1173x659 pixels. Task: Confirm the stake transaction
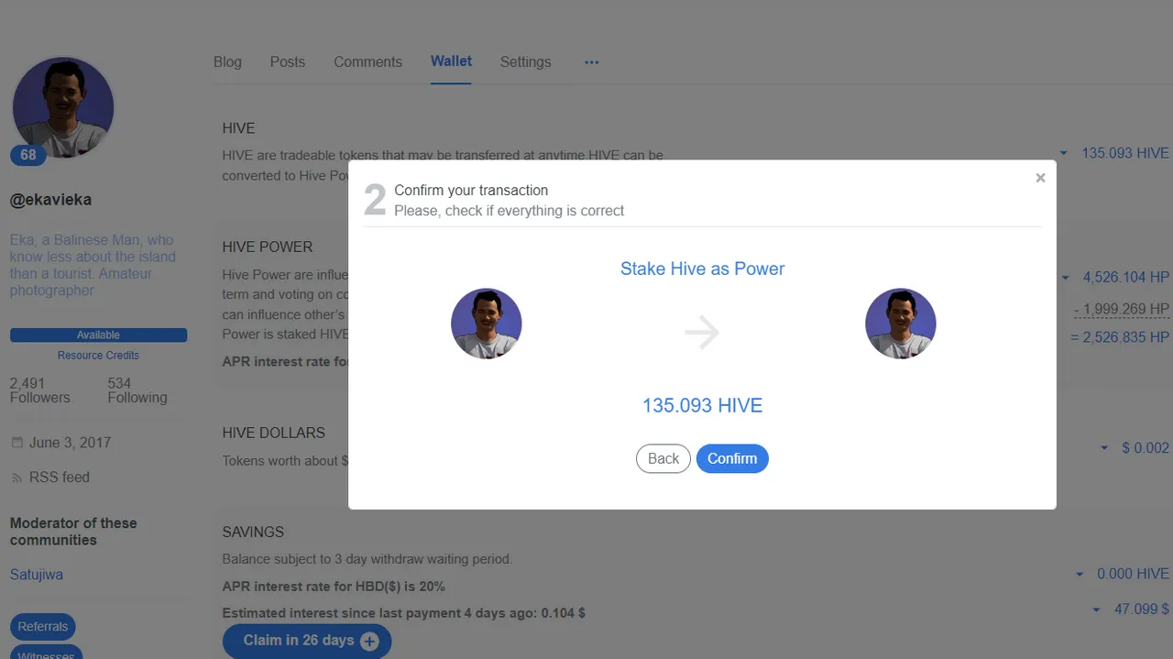732,458
